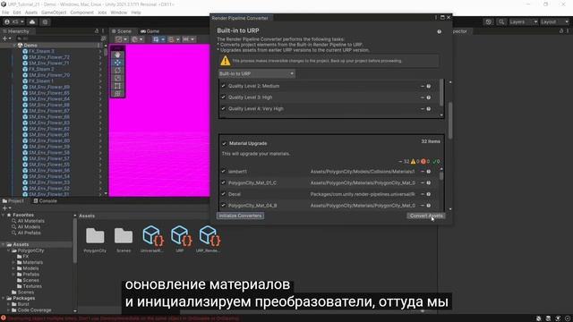Viewport: 573px width, 322px height.
Task: Select the Scale tool in Scene overlay
Action: 117,78
